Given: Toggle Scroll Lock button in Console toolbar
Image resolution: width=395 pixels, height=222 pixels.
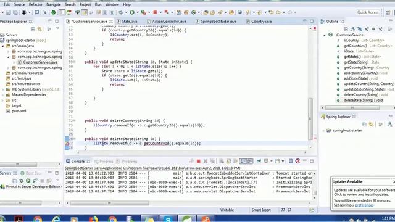Looking at the screenshot, I should (x=228, y=161).
